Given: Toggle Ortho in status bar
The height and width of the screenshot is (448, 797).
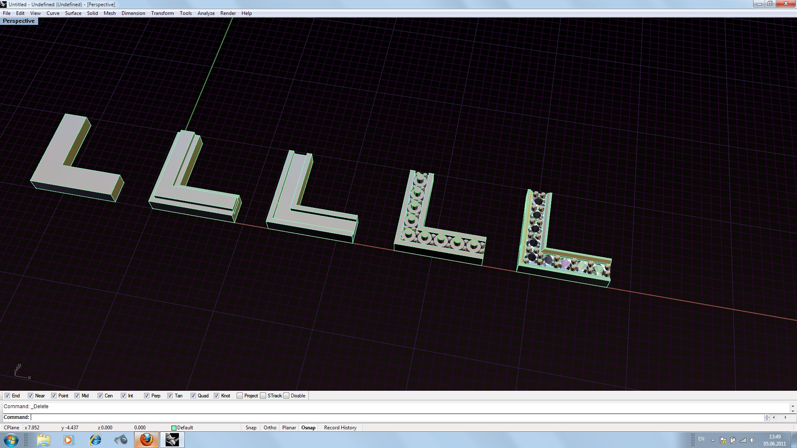Looking at the screenshot, I should (270, 428).
